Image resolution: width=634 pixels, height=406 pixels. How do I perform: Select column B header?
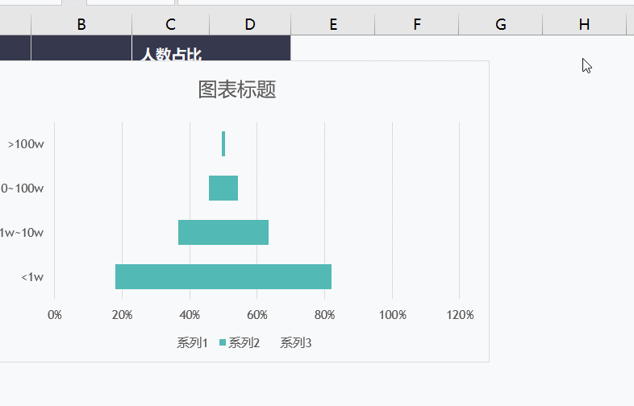(x=81, y=24)
